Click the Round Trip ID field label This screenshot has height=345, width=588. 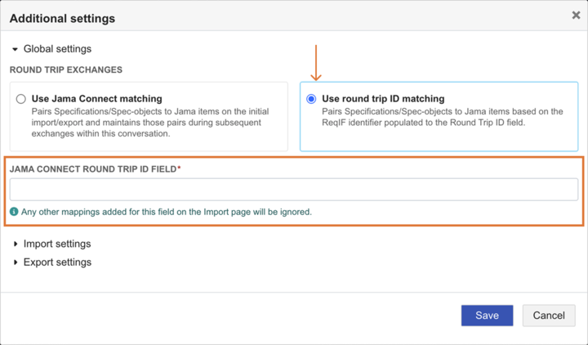[92, 168]
